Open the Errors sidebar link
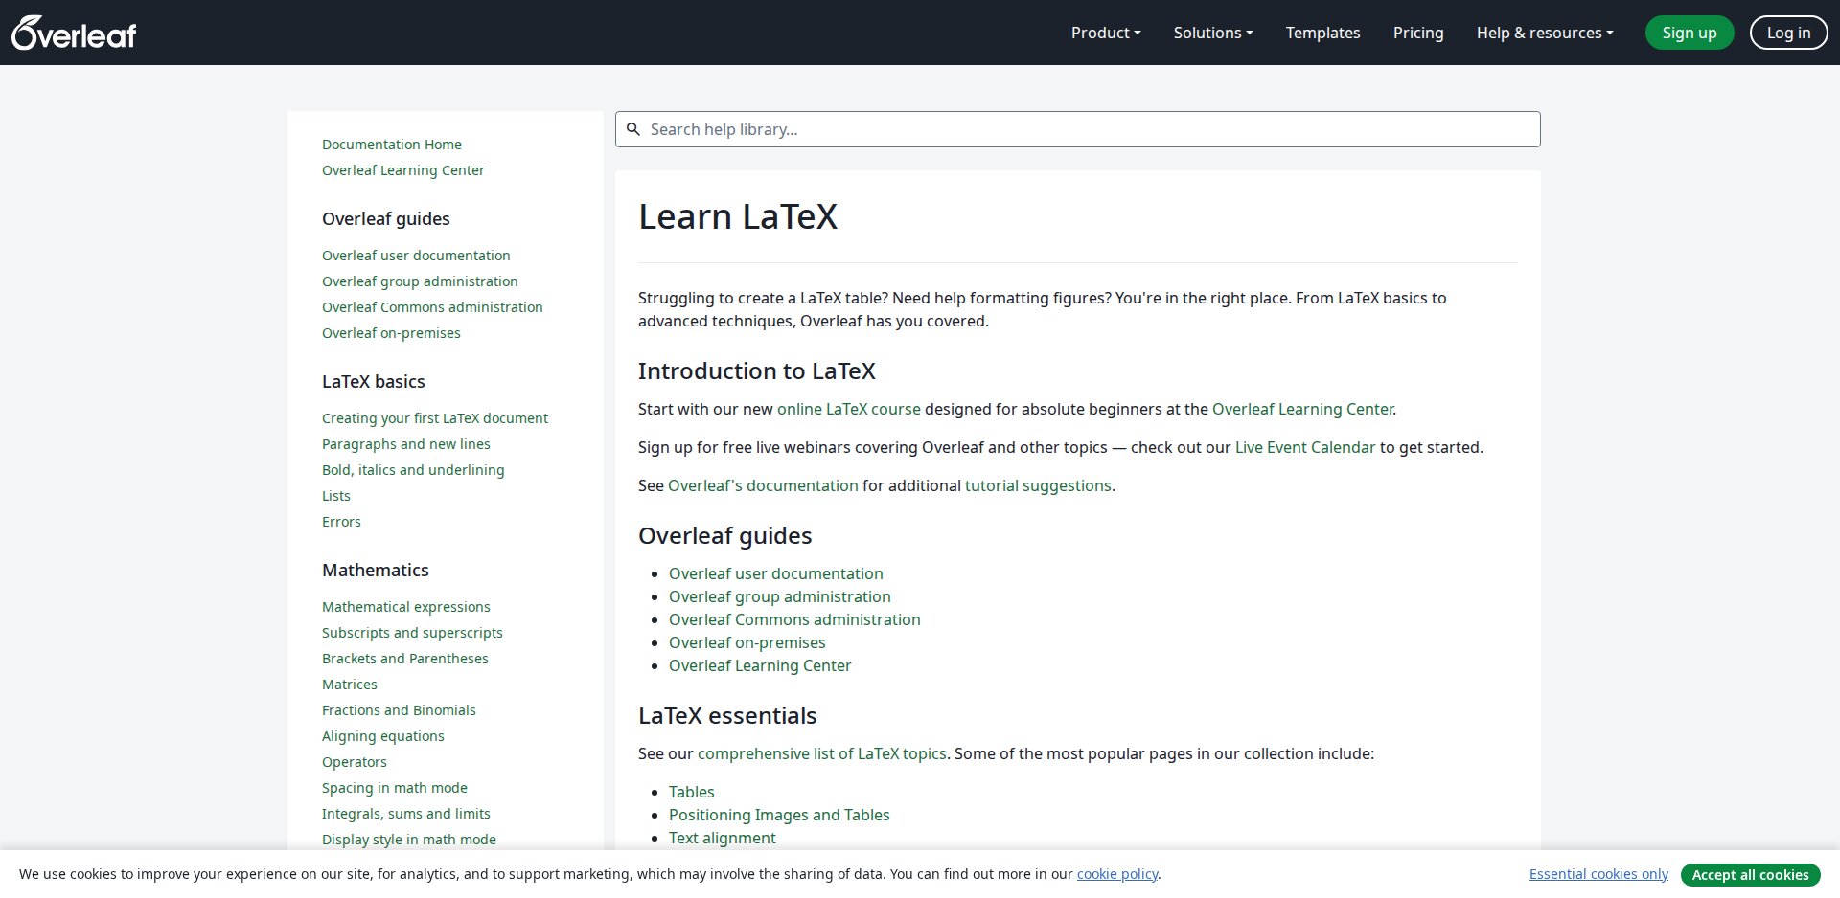The image size is (1840, 898). coord(341,522)
